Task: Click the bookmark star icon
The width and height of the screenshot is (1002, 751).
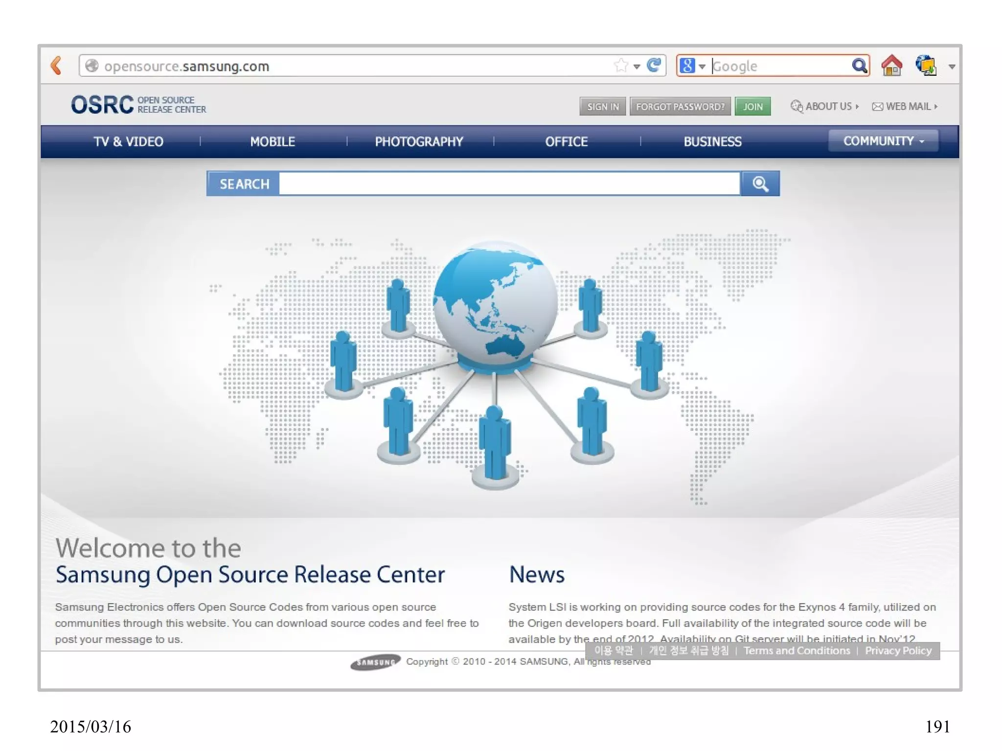Action: pos(620,66)
